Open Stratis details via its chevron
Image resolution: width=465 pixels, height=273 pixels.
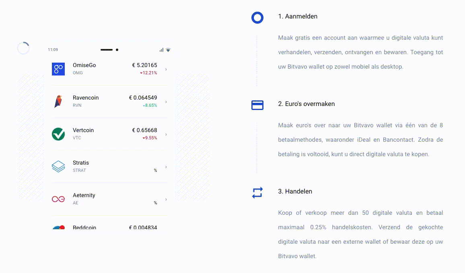point(166,167)
